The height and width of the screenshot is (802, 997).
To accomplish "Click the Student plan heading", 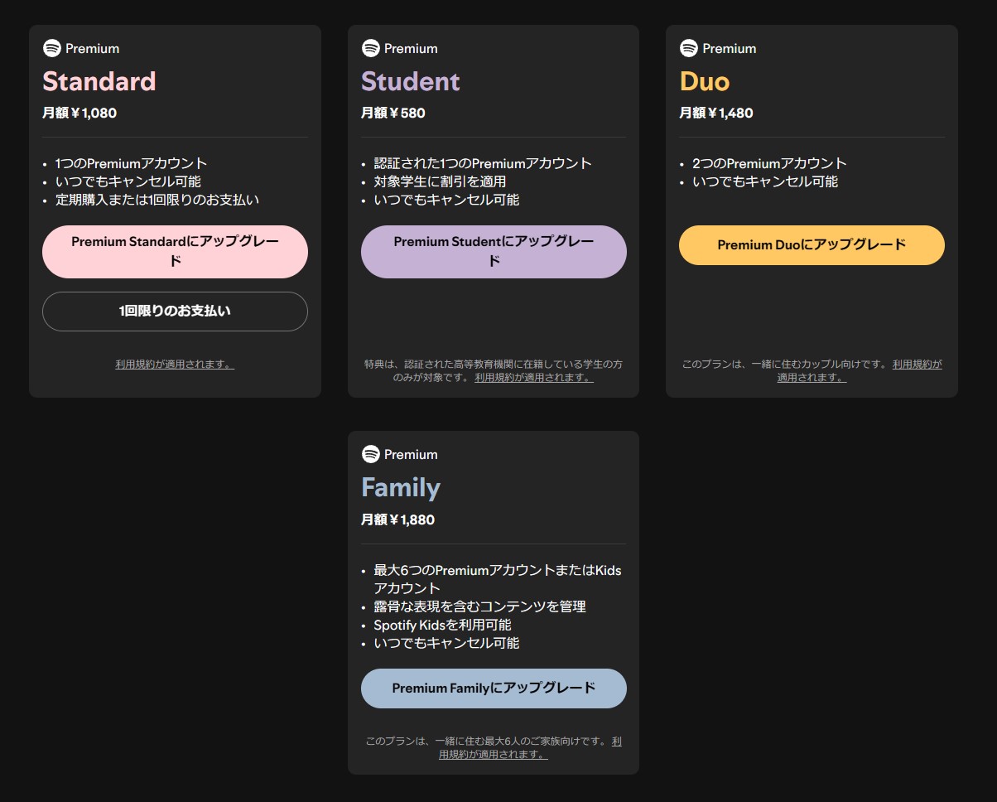I will click(410, 81).
